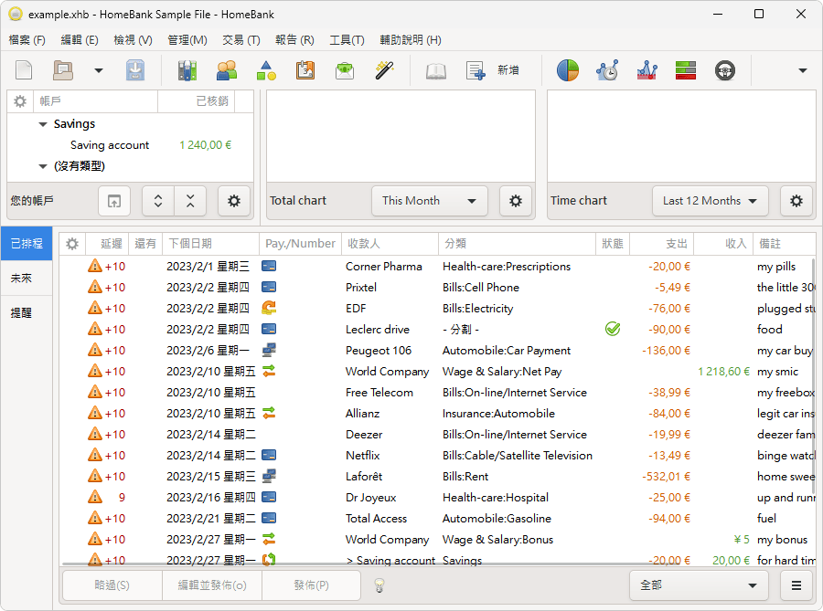Viewport: 823px width, 611px height.
Task: Switch to the 未來 tab
Action: tap(27, 279)
